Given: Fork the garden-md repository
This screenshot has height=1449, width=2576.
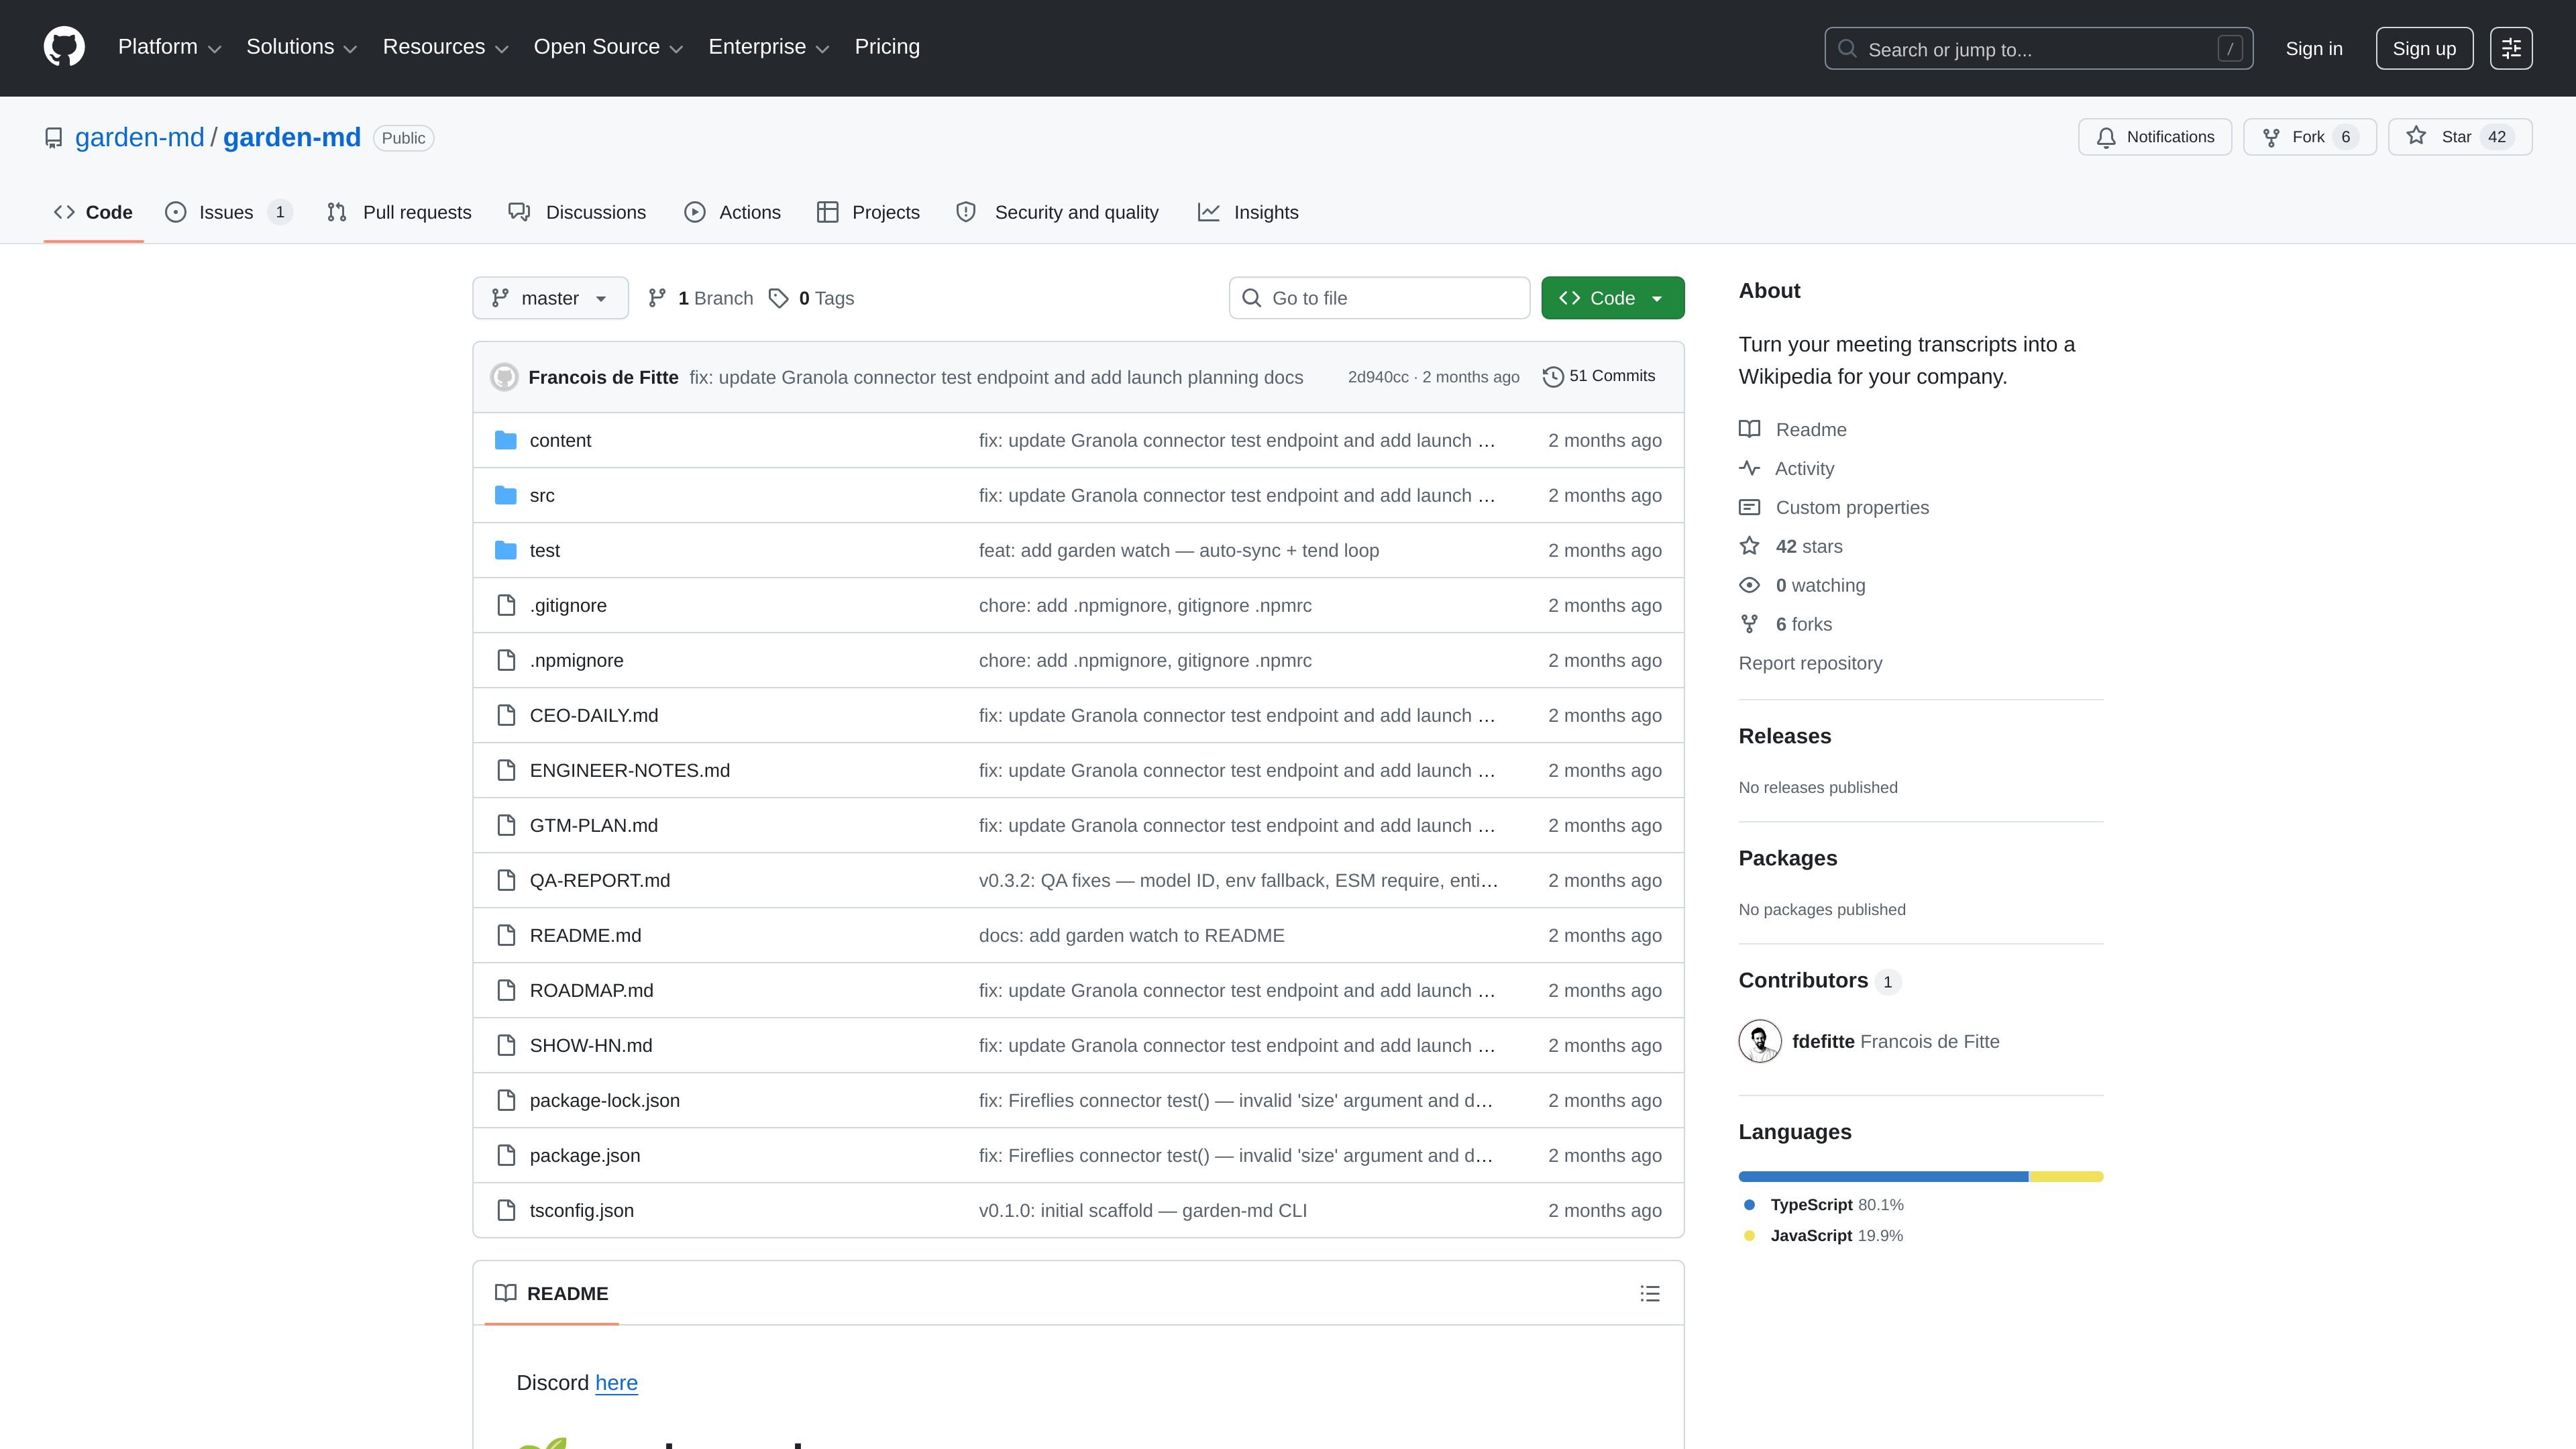Looking at the screenshot, I should (x=2309, y=137).
